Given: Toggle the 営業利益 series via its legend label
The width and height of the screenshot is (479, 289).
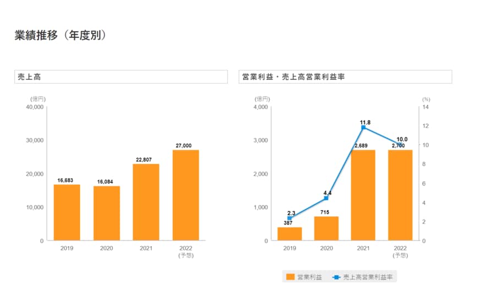Looking at the screenshot, I should 310,277.
